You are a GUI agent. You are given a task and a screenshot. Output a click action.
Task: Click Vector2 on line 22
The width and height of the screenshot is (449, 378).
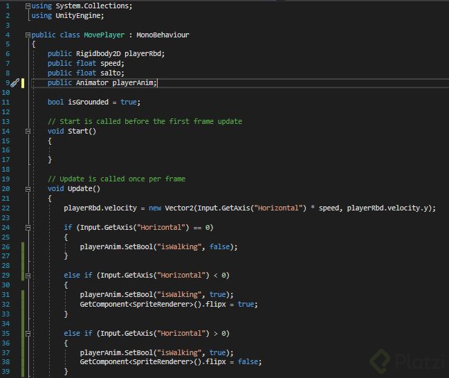click(x=179, y=208)
